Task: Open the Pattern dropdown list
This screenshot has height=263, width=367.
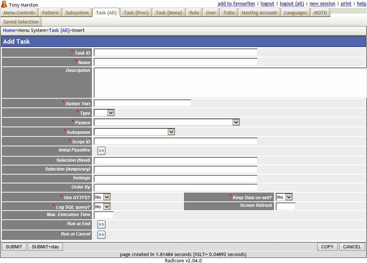Action: point(167,123)
